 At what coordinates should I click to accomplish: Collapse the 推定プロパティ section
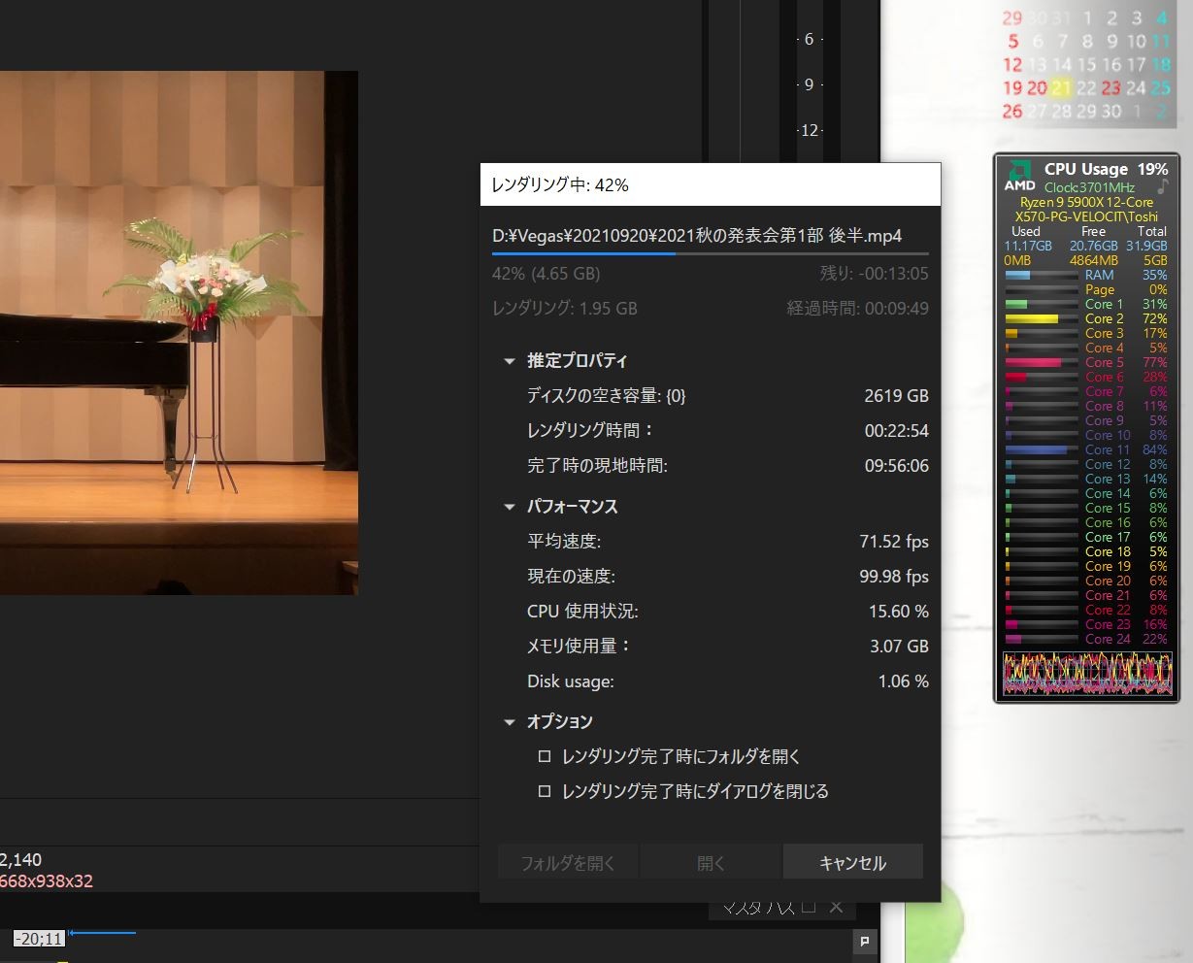tap(510, 361)
